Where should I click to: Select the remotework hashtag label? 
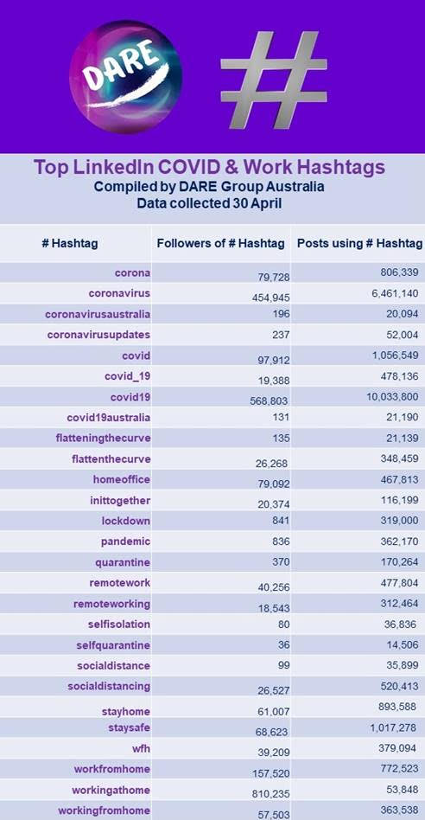(x=120, y=583)
